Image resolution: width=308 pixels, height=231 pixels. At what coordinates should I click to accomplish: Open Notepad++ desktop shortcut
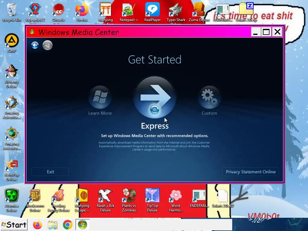click(129, 12)
